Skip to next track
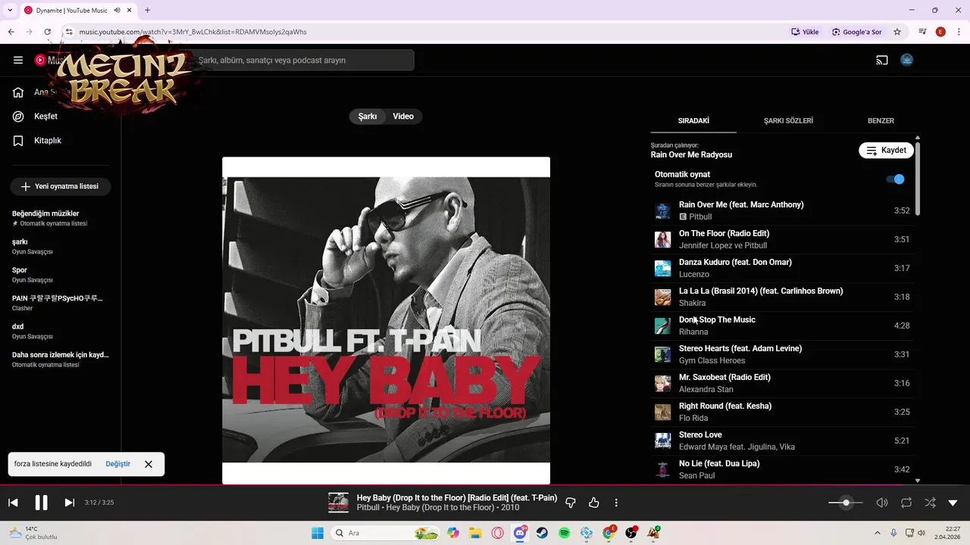This screenshot has height=545, width=970. click(69, 503)
